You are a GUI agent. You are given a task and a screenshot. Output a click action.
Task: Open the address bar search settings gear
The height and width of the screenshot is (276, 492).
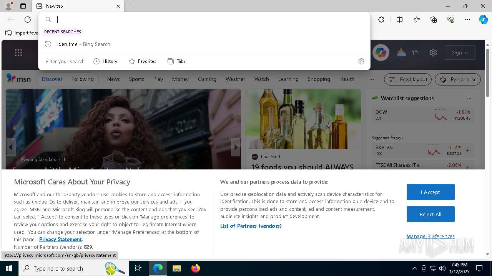(x=361, y=61)
